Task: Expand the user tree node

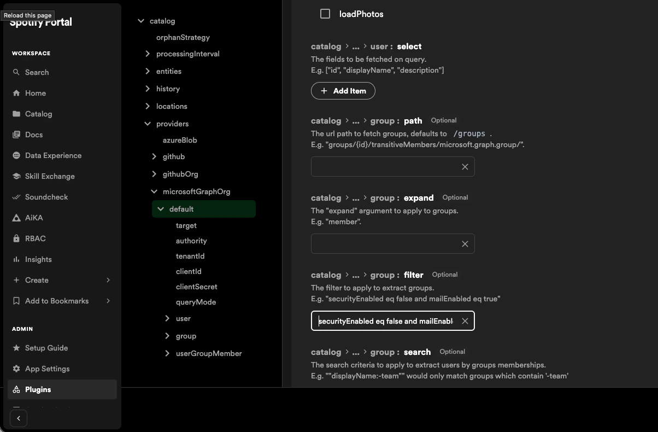Action: pyautogui.click(x=167, y=318)
